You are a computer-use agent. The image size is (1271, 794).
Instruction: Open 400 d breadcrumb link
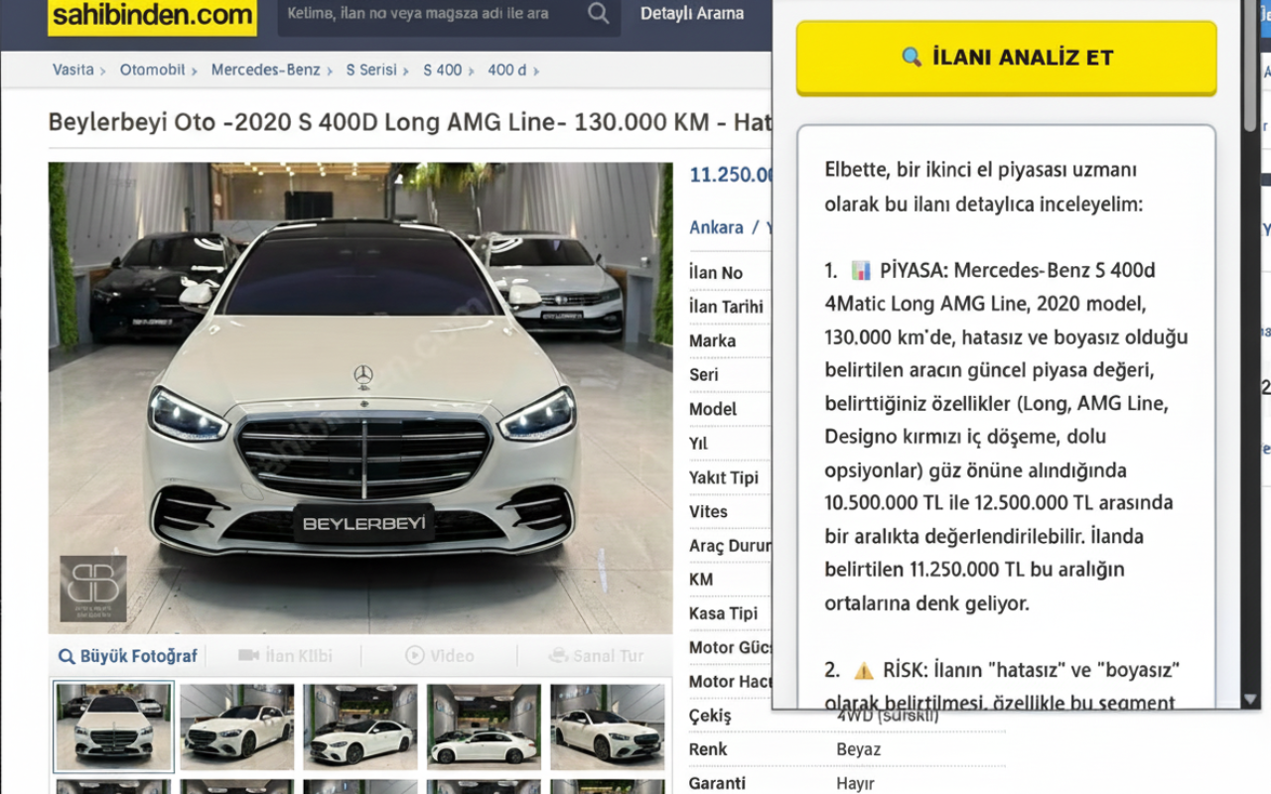pyautogui.click(x=507, y=69)
